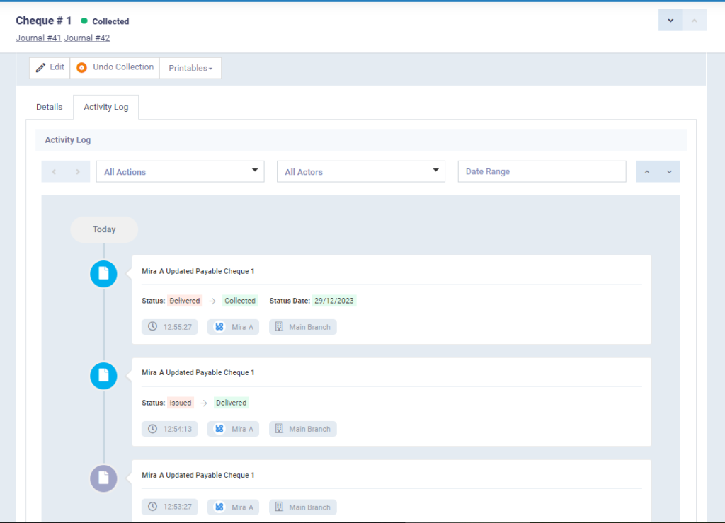Click the Date Range input field
This screenshot has height=523, width=725.
pyautogui.click(x=542, y=172)
